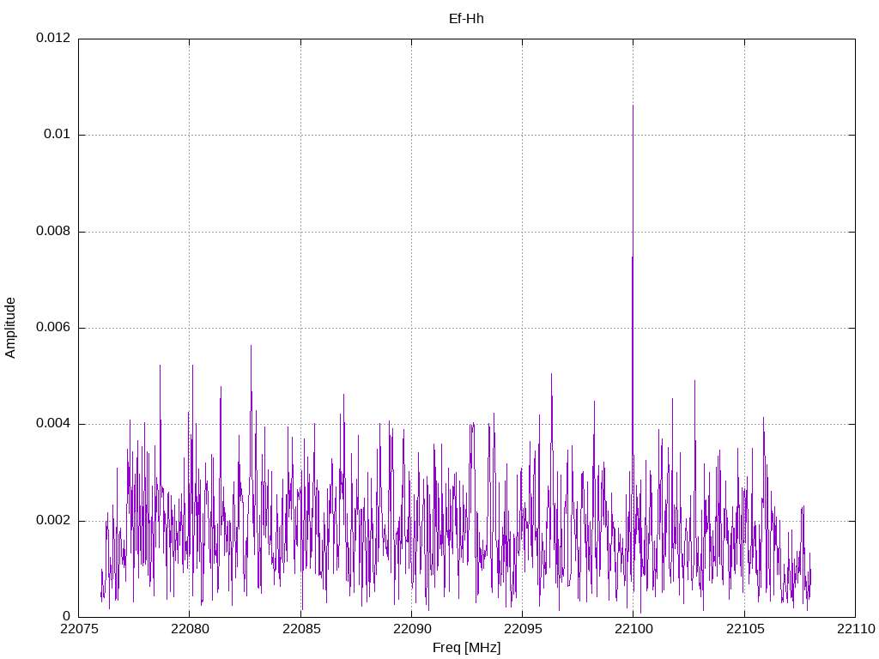Click y-axis tick value 0
This screenshot has width=879, height=659.
[x=67, y=617]
